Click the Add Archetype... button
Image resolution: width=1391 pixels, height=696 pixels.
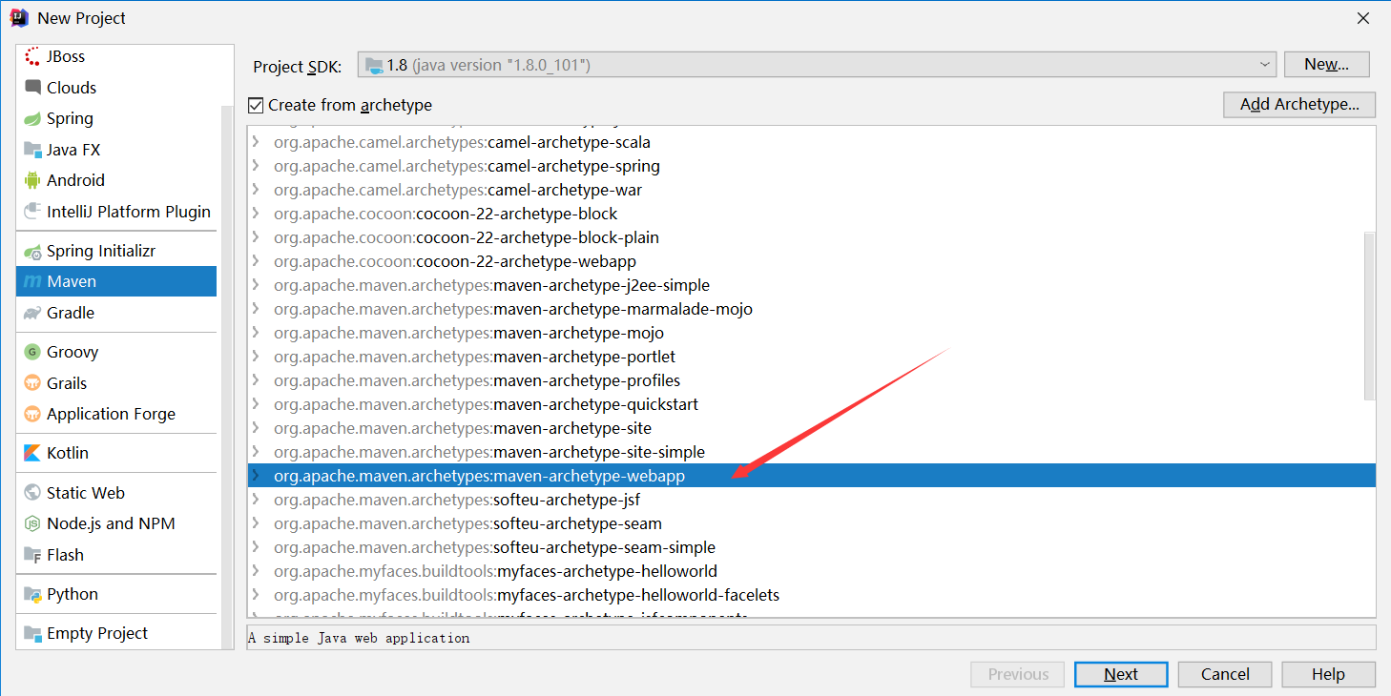click(1299, 104)
